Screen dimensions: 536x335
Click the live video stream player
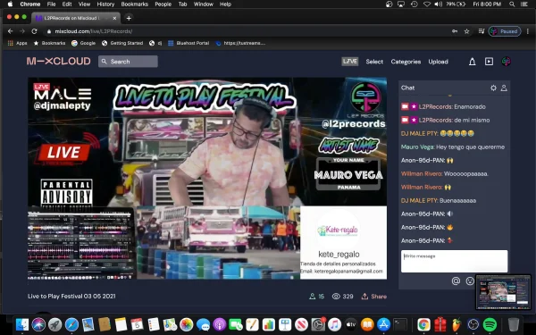207,179
